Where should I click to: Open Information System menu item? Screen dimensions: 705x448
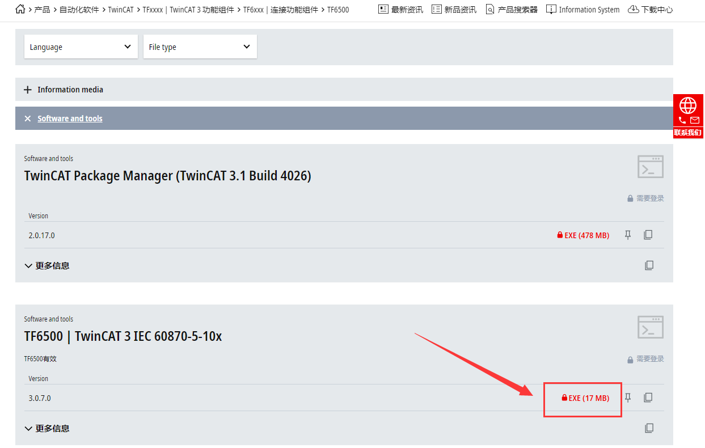click(582, 10)
